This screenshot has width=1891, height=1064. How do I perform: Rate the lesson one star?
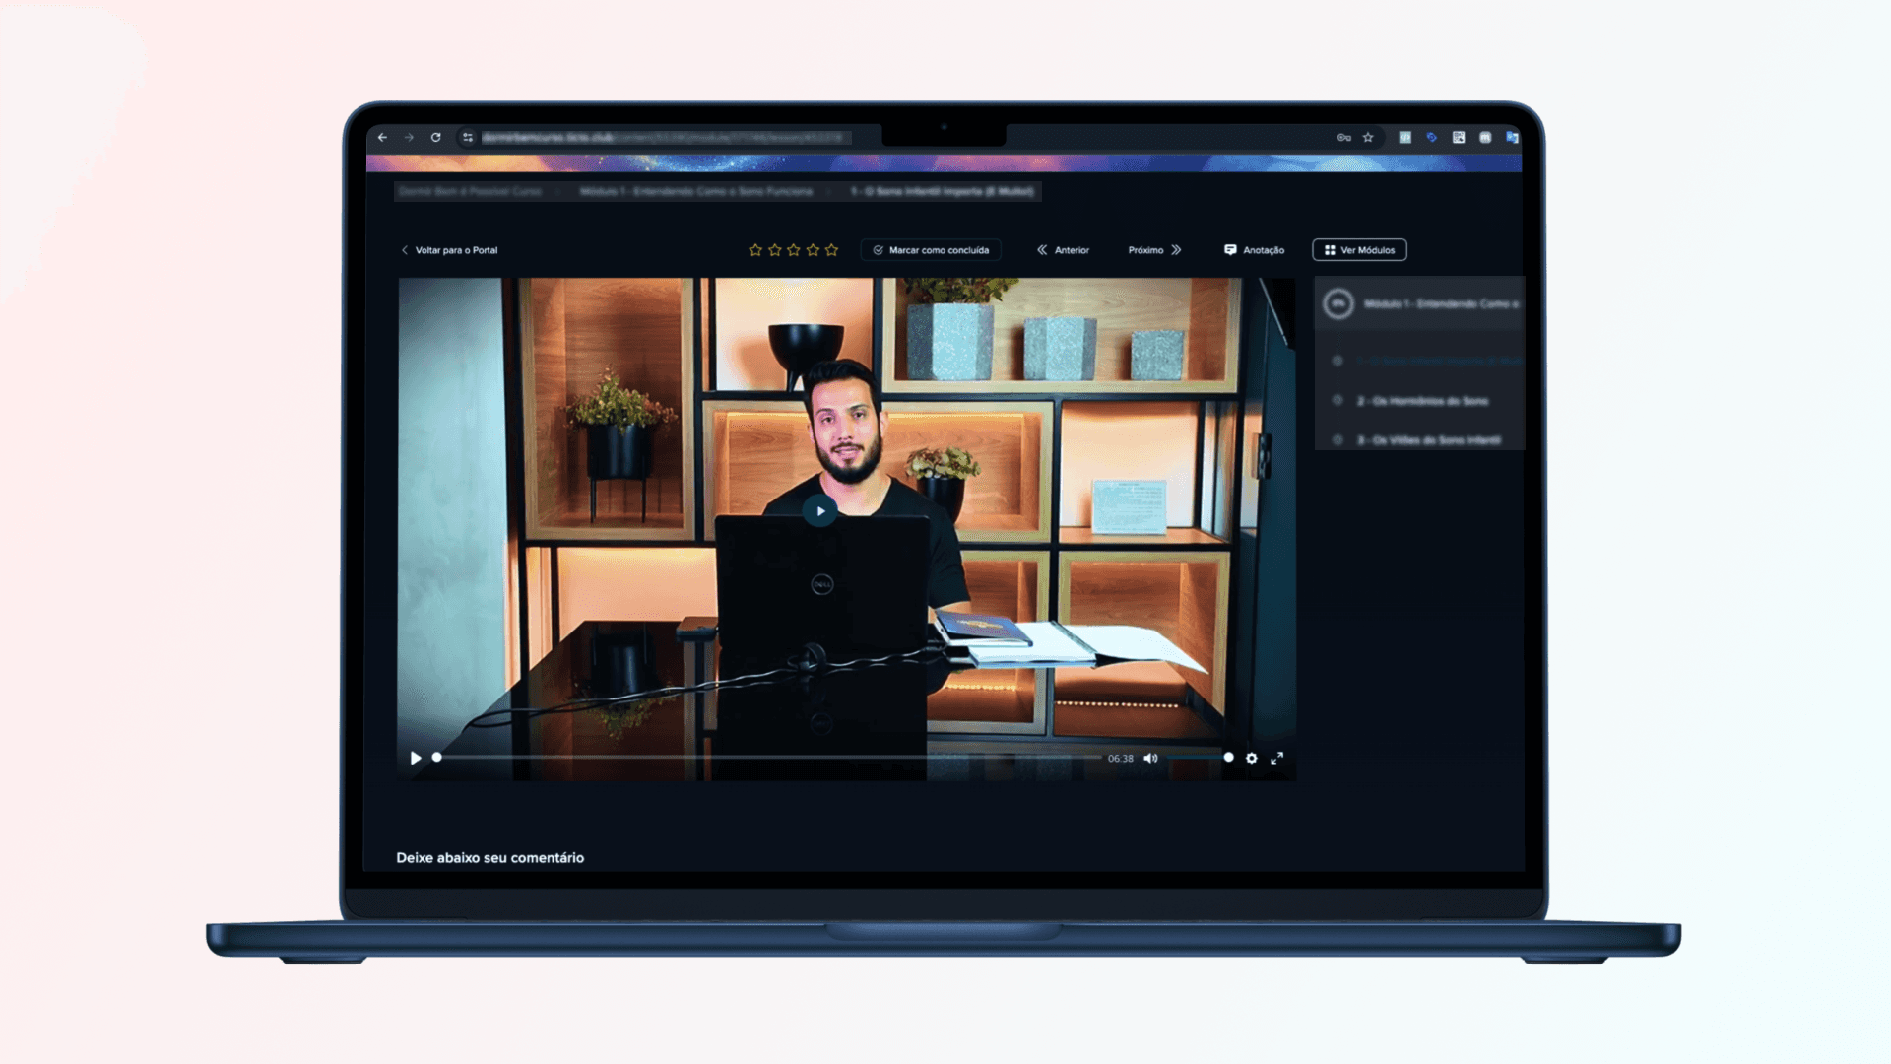[x=755, y=250]
